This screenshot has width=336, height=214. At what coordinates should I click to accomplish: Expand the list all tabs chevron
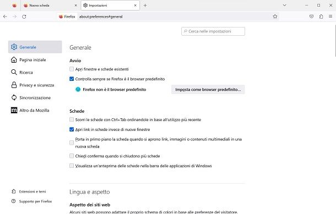(285, 6)
